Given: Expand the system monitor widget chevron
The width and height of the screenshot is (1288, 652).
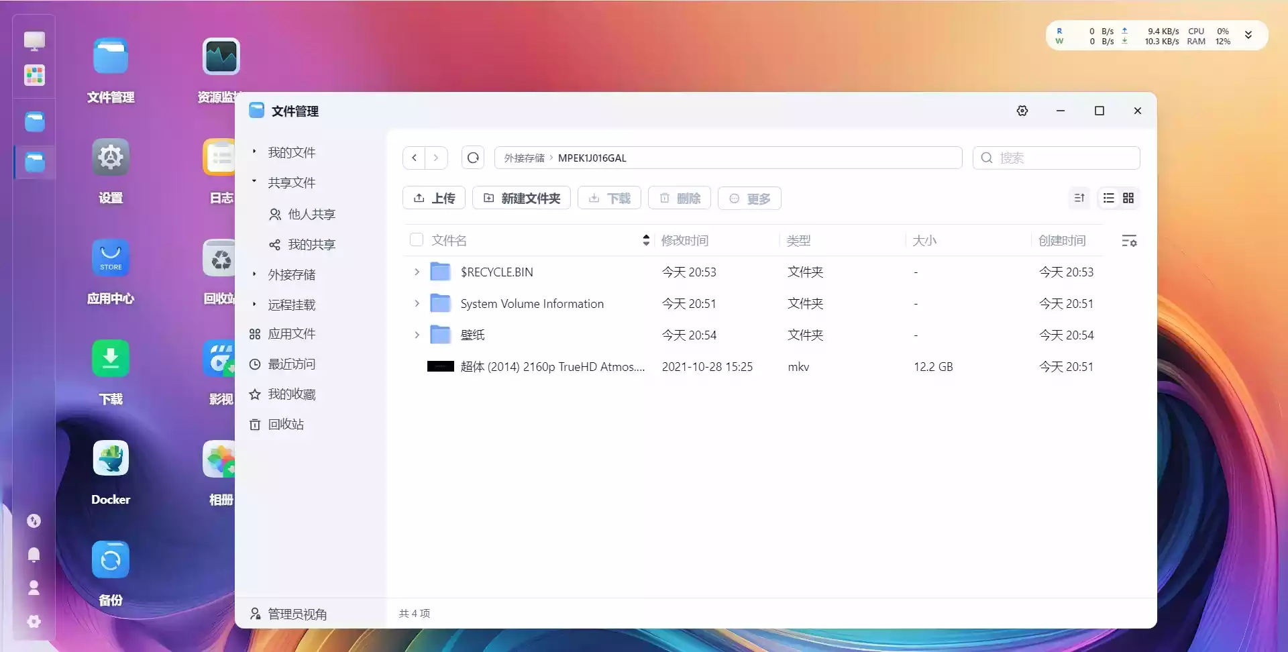Looking at the screenshot, I should pos(1248,36).
